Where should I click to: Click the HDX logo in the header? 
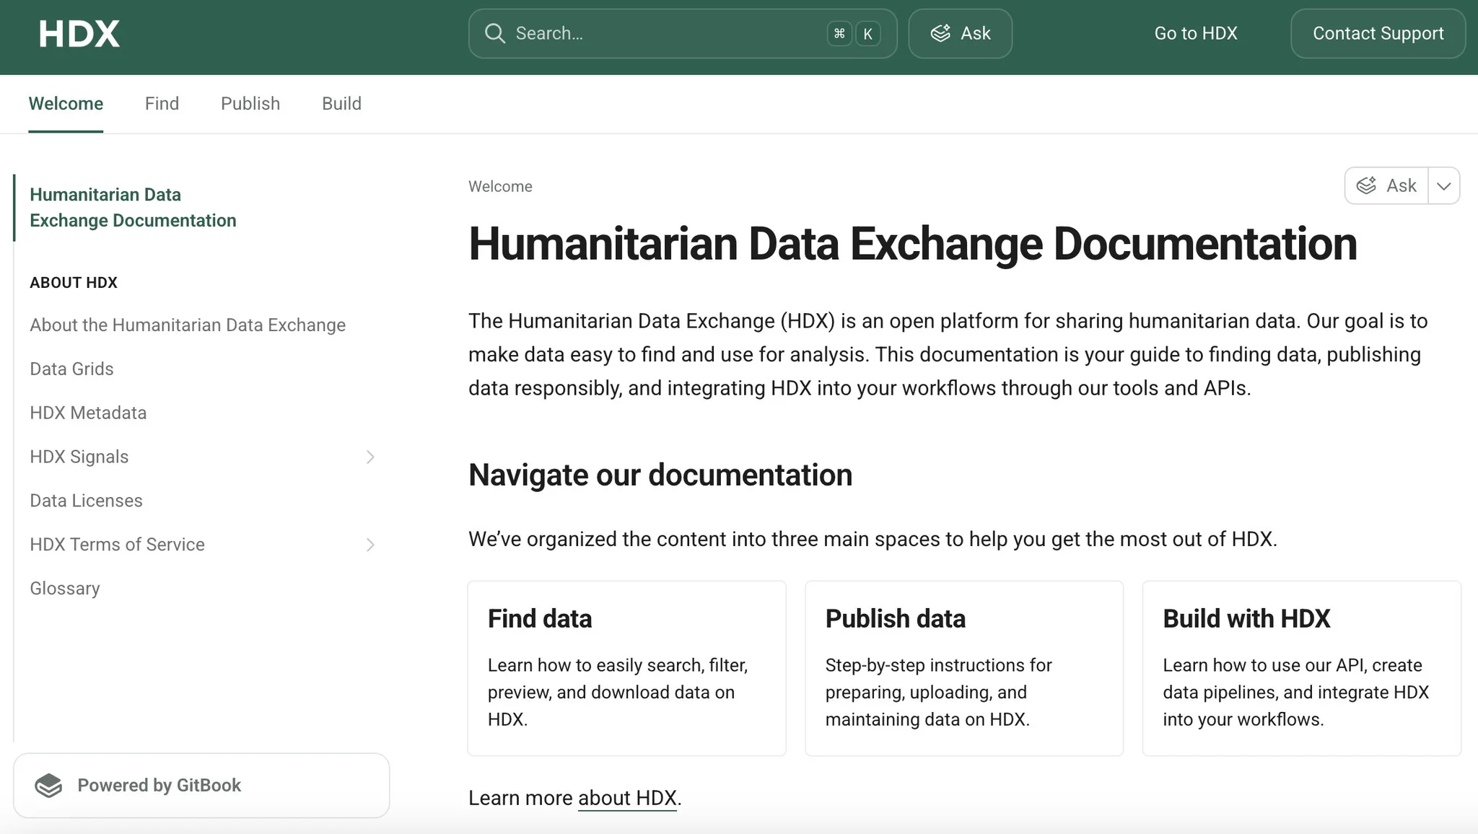click(x=79, y=34)
